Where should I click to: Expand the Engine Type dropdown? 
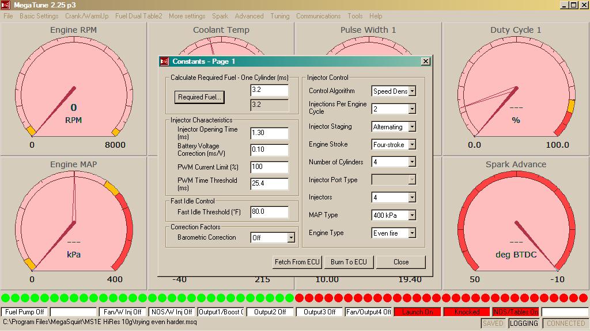(x=412, y=233)
